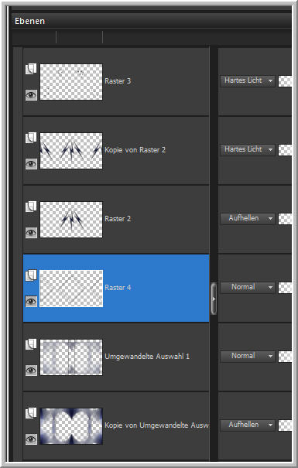Screen dimensions: 298x468
Task: Toggle visibility of Kopie von Raster 2
Action: click(x=31, y=164)
